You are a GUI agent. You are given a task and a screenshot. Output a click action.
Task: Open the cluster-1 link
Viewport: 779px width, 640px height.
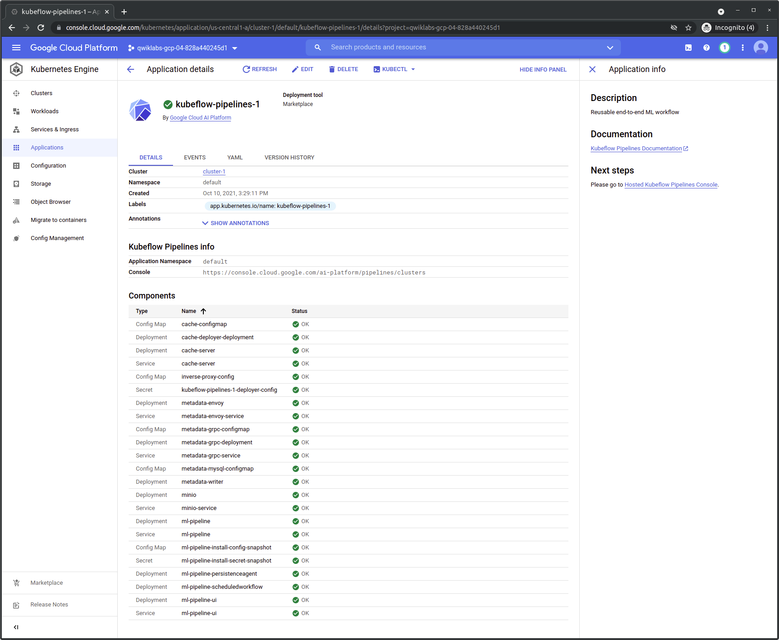coord(214,172)
